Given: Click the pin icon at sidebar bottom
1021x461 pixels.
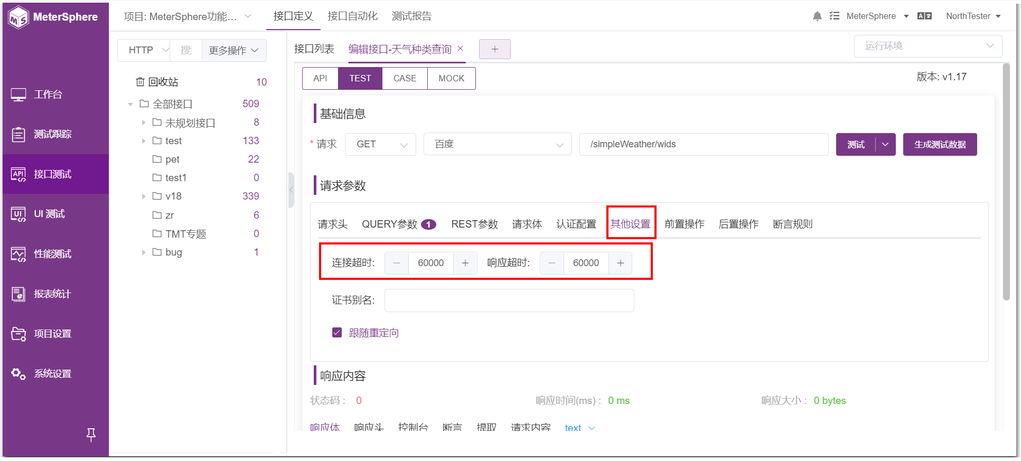Looking at the screenshot, I should [x=91, y=435].
